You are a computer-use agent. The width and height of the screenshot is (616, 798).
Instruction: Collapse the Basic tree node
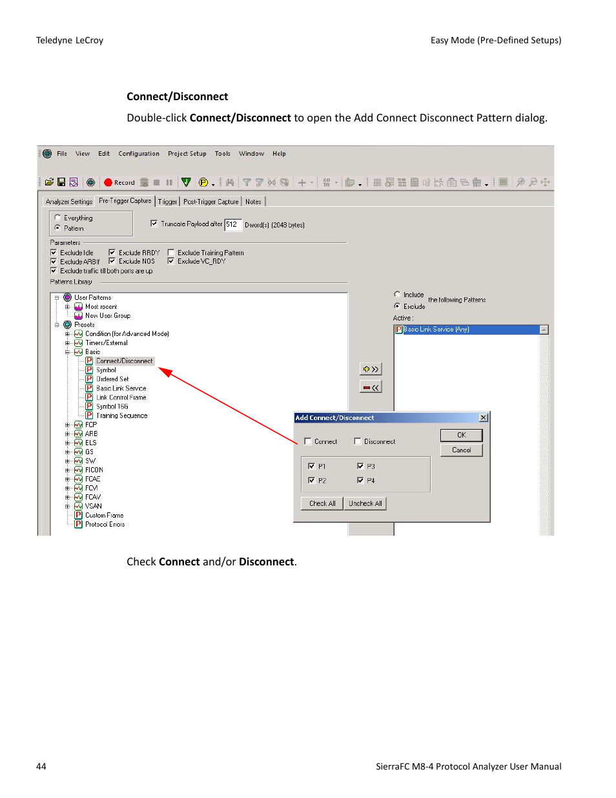[67, 352]
